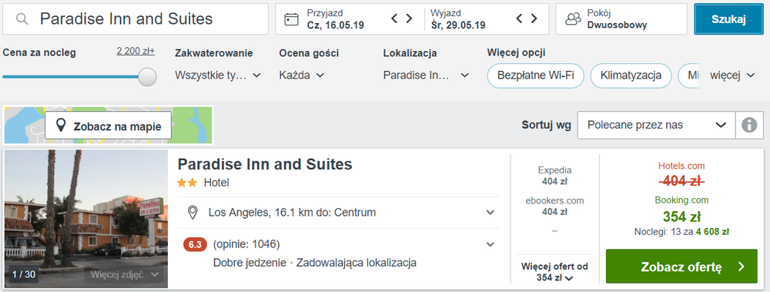
Task: Go to previous departure date
Action: 520,18
